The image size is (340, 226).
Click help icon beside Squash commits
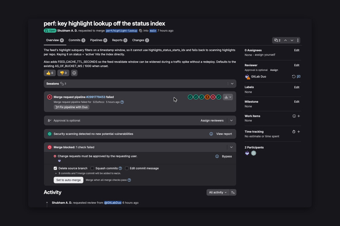pos(120,168)
